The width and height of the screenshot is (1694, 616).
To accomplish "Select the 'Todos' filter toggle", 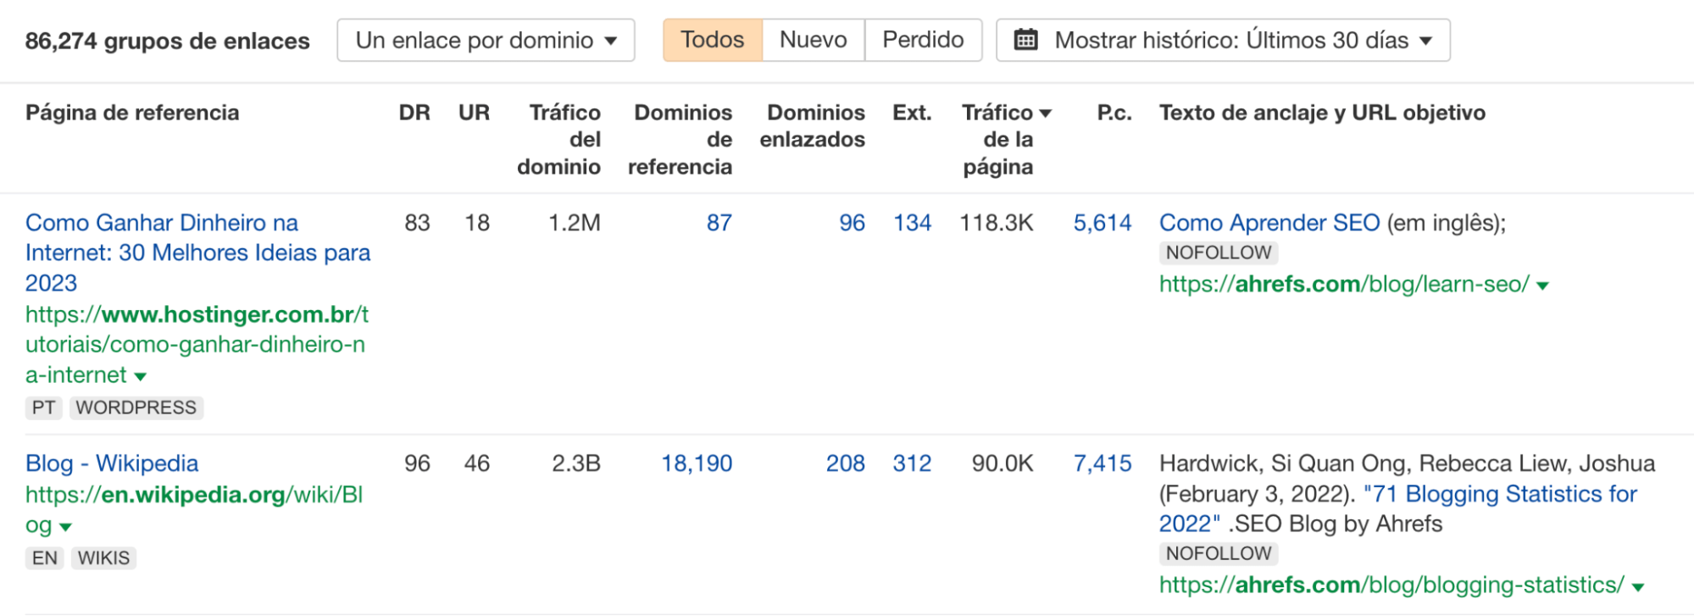I will coord(712,39).
